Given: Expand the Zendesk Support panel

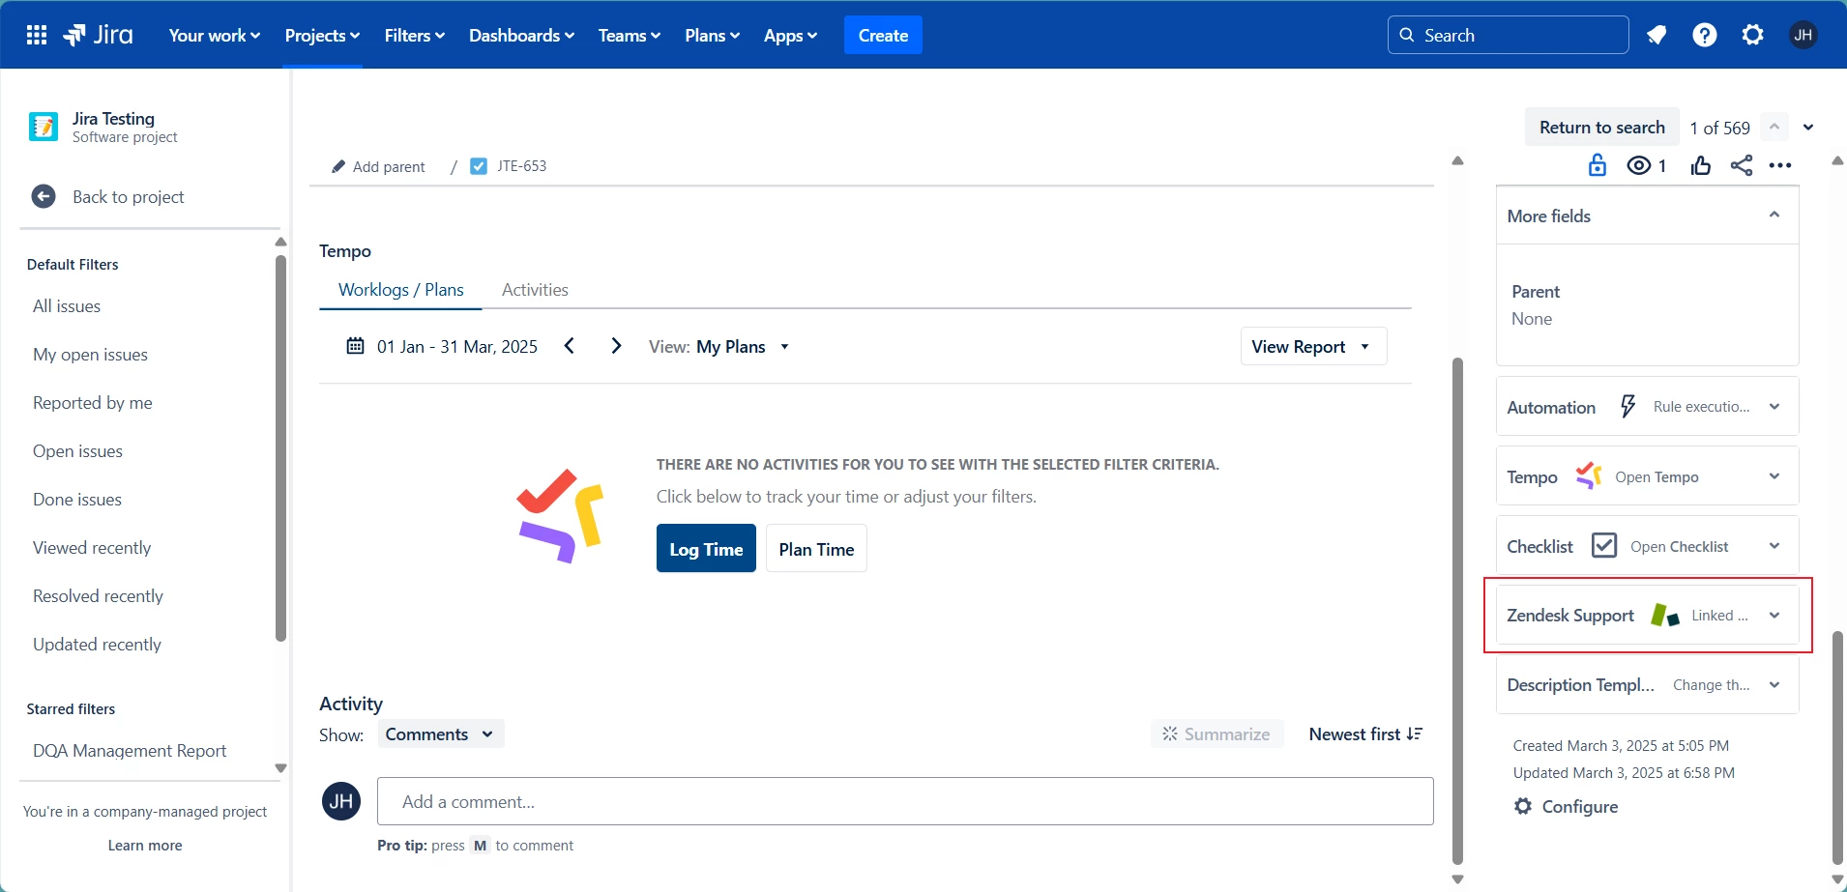Looking at the screenshot, I should pyautogui.click(x=1774, y=615).
